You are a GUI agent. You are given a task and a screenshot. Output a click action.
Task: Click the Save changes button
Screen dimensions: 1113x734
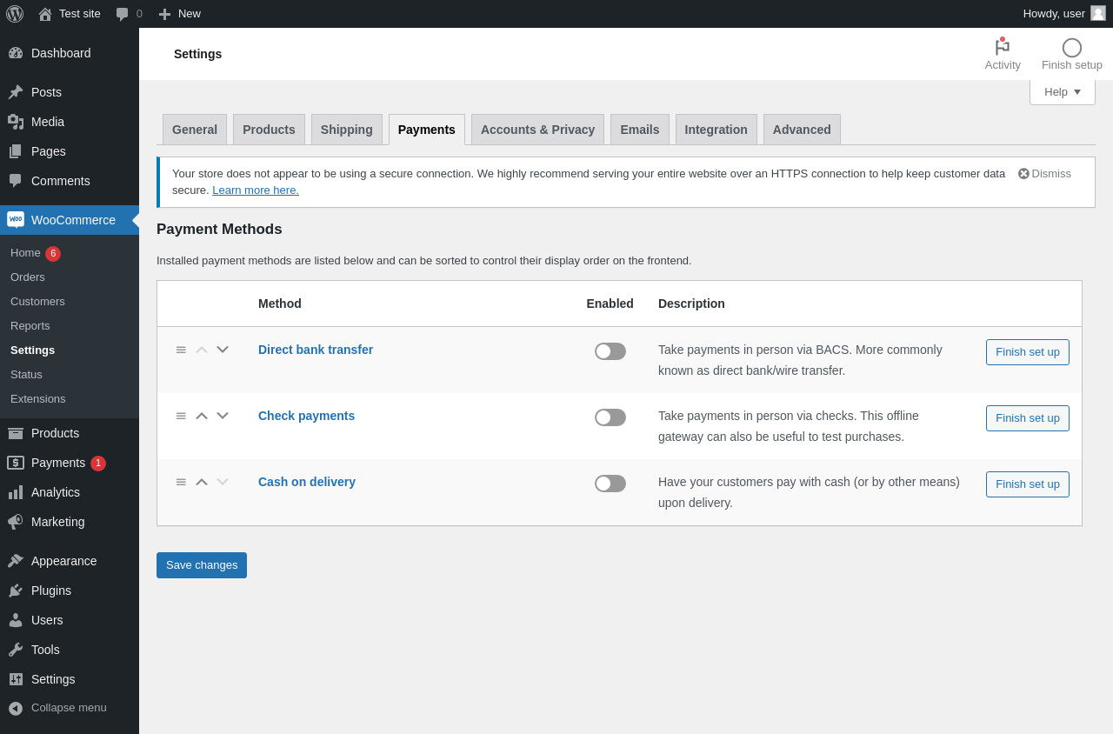pyautogui.click(x=202, y=565)
